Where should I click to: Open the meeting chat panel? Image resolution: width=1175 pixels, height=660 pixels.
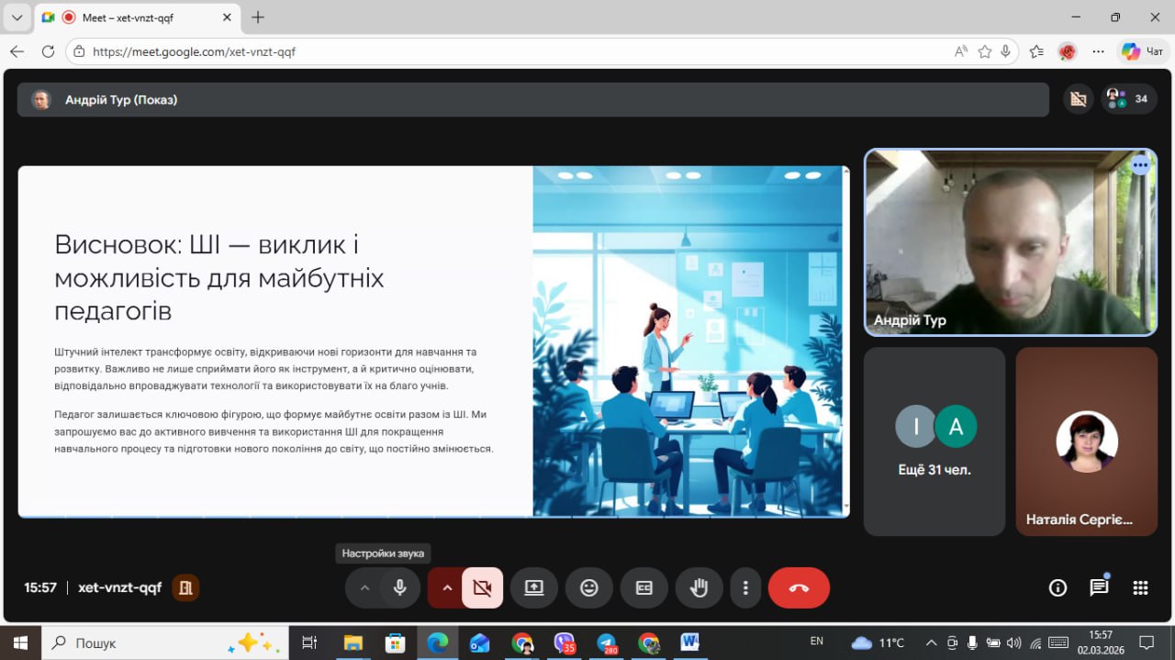(1099, 588)
